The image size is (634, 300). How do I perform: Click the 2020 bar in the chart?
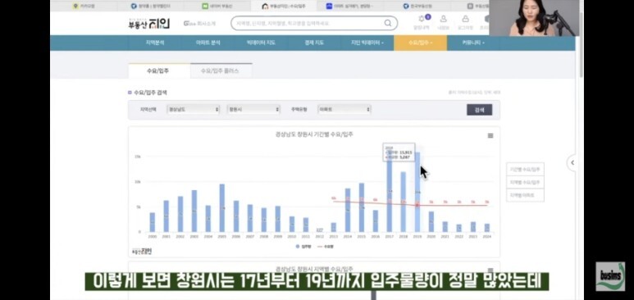(431, 221)
